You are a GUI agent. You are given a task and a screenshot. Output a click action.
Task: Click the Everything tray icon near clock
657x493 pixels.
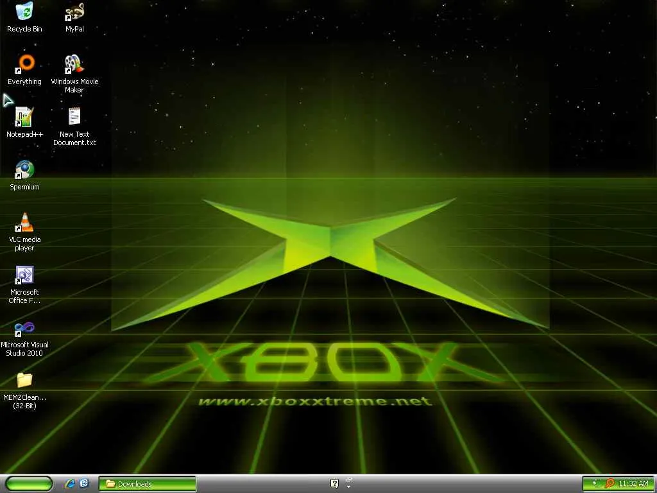click(x=610, y=484)
